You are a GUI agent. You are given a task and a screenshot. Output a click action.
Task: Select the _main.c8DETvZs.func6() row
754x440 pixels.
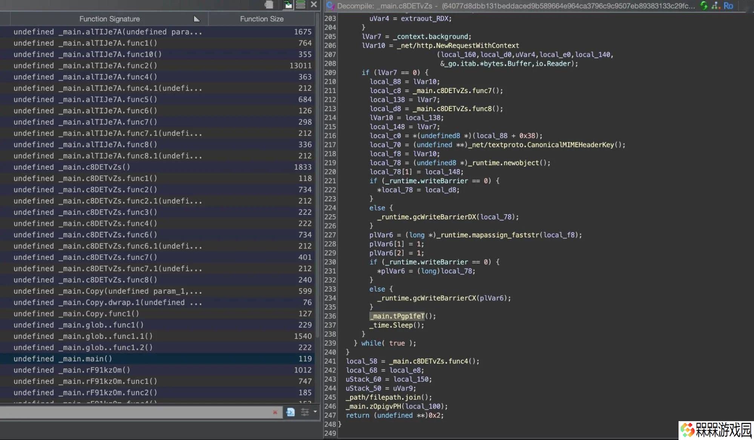[157, 235]
